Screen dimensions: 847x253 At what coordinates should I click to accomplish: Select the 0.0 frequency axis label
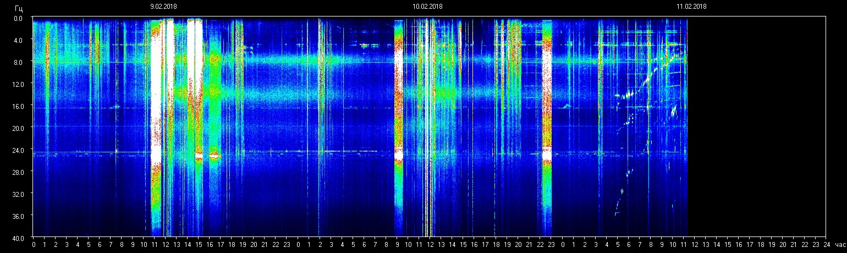(19, 18)
